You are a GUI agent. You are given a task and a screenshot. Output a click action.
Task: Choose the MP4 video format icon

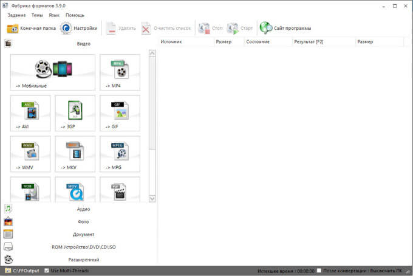(x=120, y=72)
